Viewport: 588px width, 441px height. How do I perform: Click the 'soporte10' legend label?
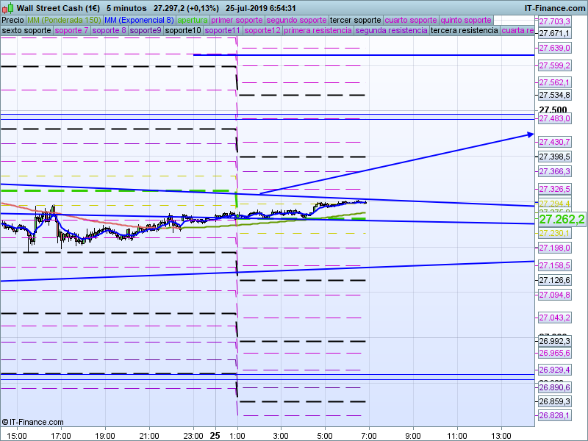pos(183,31)
